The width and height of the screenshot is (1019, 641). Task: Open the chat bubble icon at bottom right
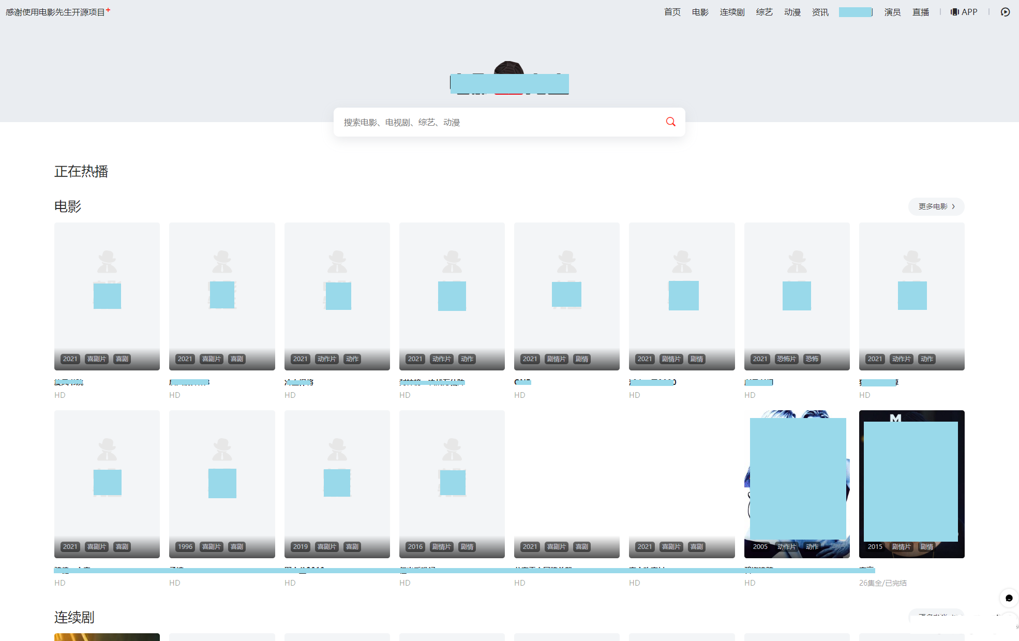click(x=1009, y=599)
